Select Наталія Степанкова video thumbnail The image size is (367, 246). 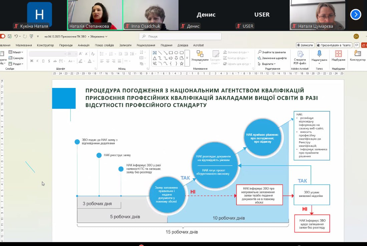pos(95,15)
